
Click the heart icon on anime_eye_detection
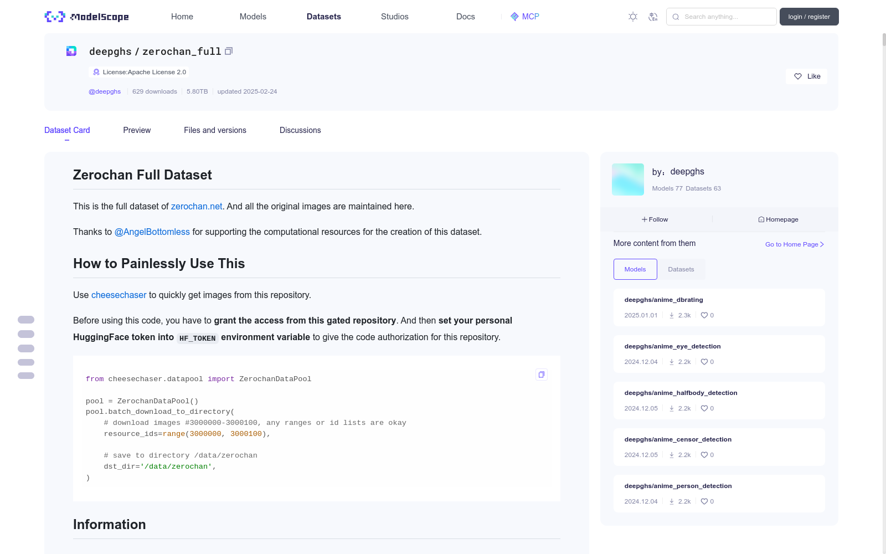(704, 362)
